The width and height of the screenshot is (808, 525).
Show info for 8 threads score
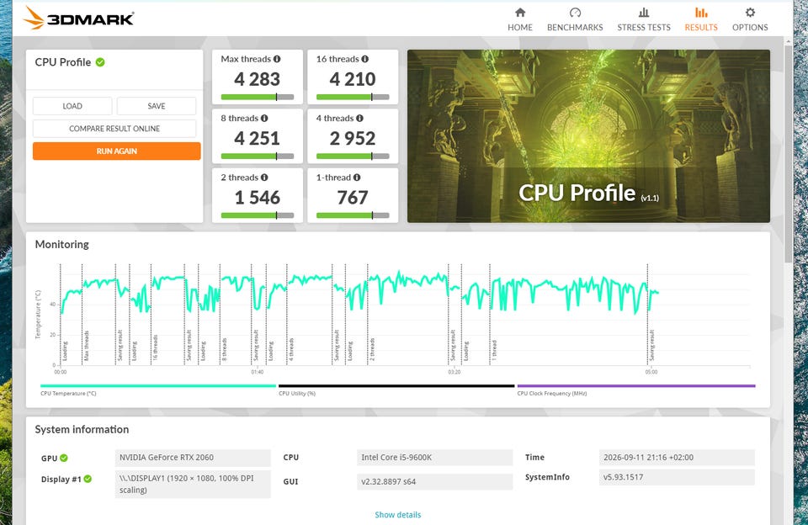pos(264,119)
